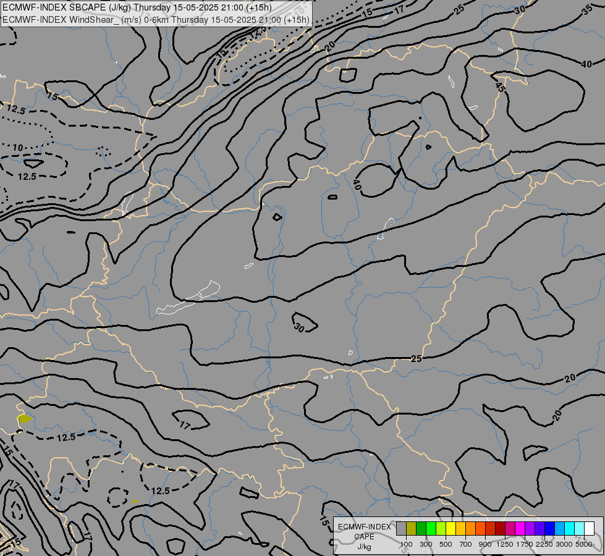Click the 35 contour label
The width and height of the screenshot is (605, 556).
click(587, 11)
